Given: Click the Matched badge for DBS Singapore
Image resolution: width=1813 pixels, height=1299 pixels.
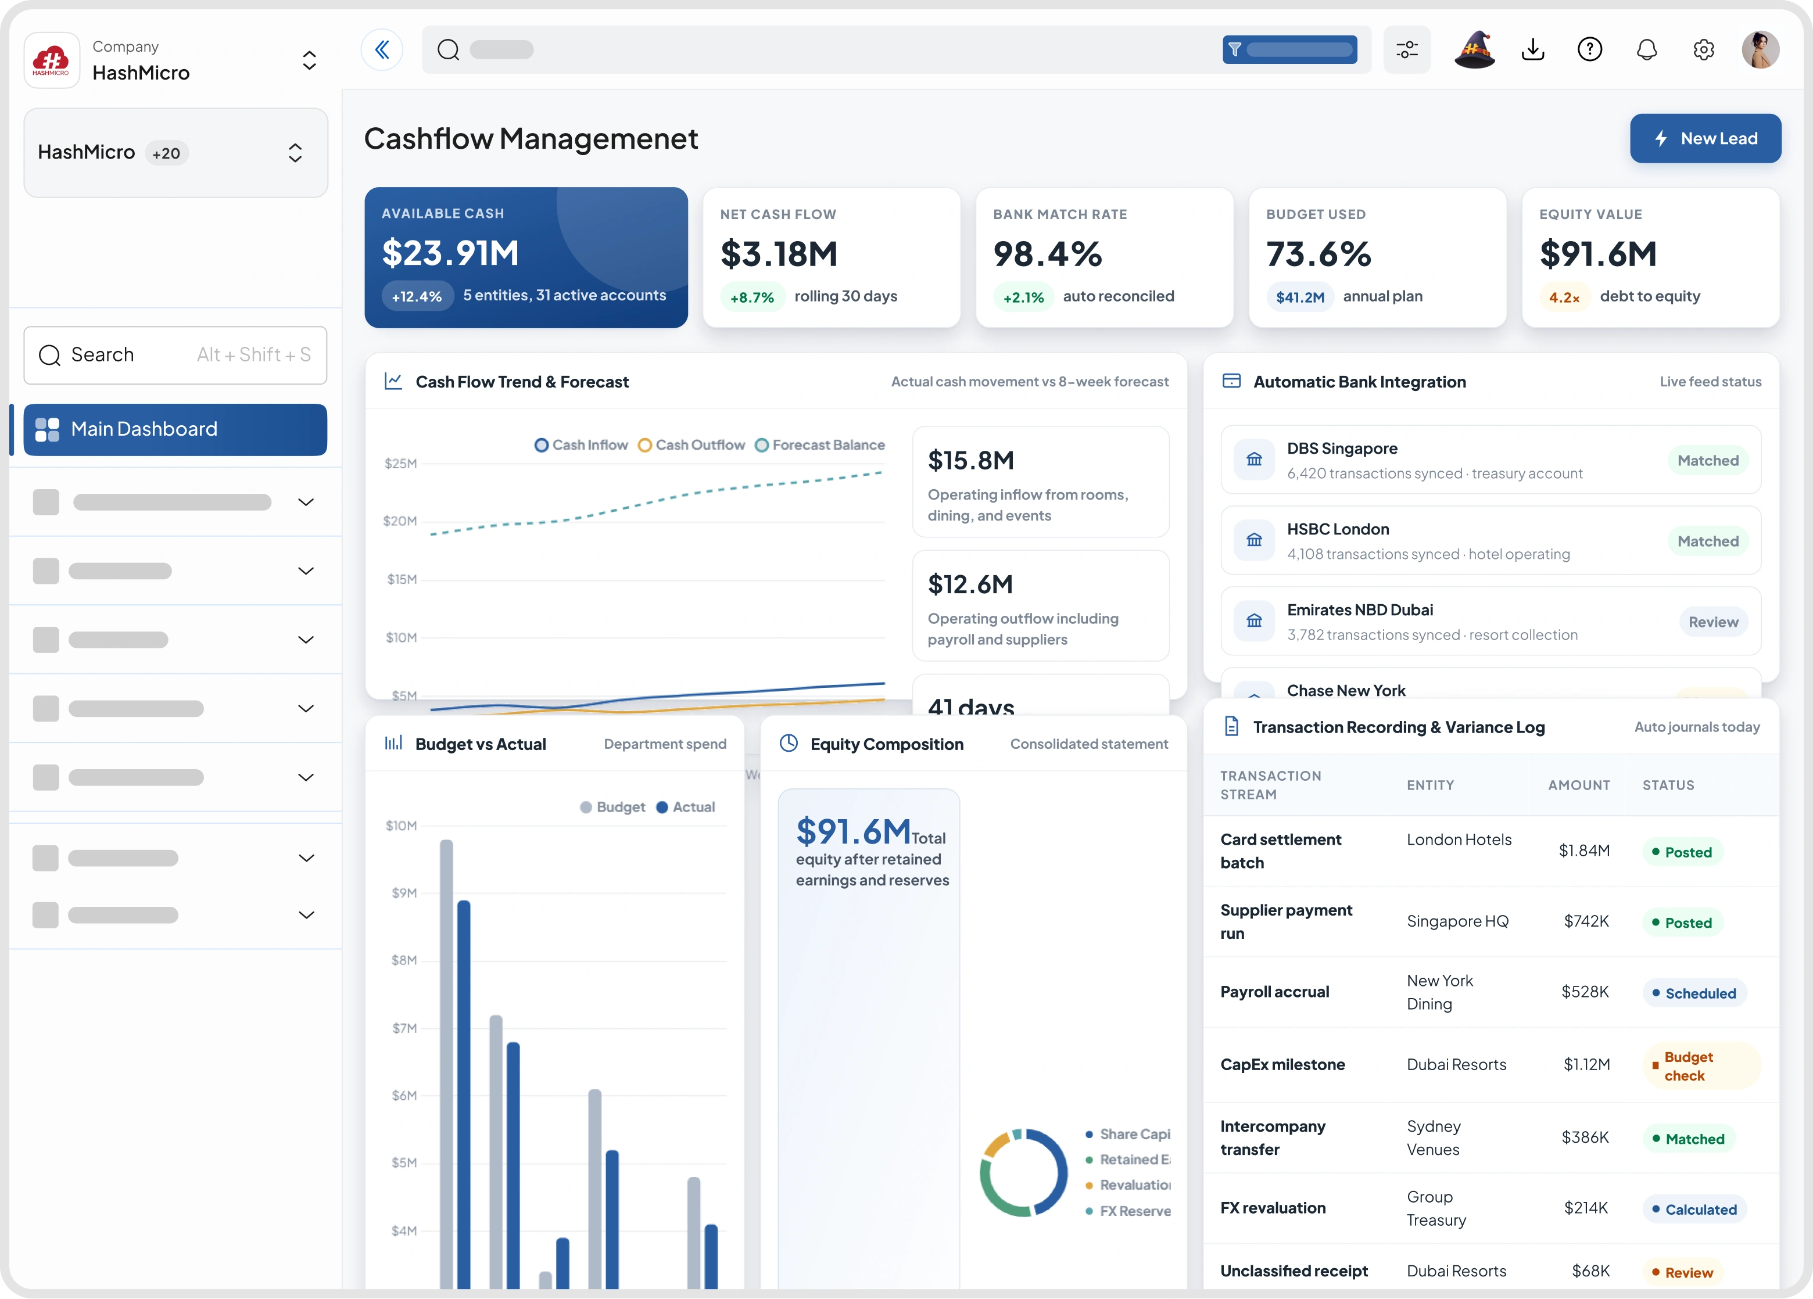Looking at the screenshot, I should (1707, 461).
